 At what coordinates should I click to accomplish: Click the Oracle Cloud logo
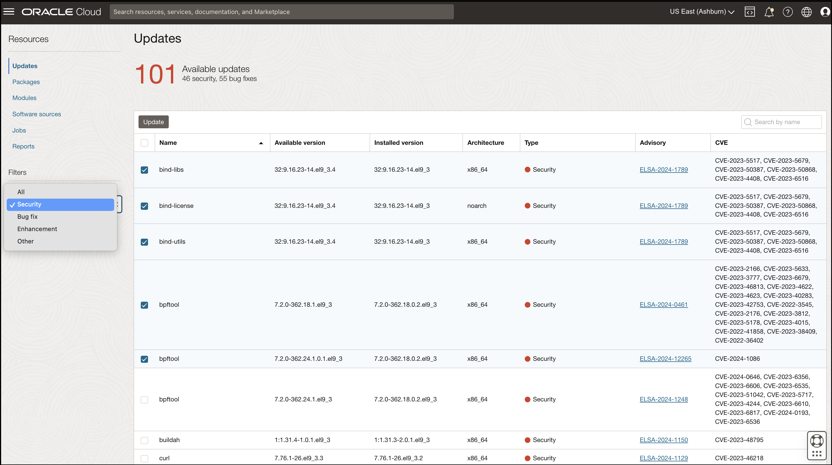coord(61,12)
